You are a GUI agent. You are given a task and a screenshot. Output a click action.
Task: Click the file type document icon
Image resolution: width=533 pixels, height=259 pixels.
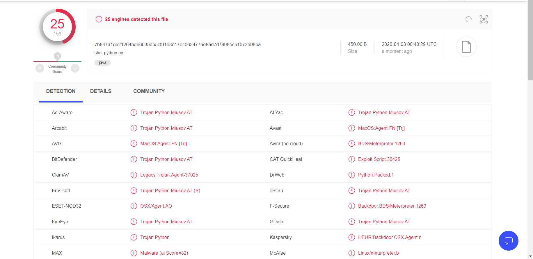tap(466, 47)
